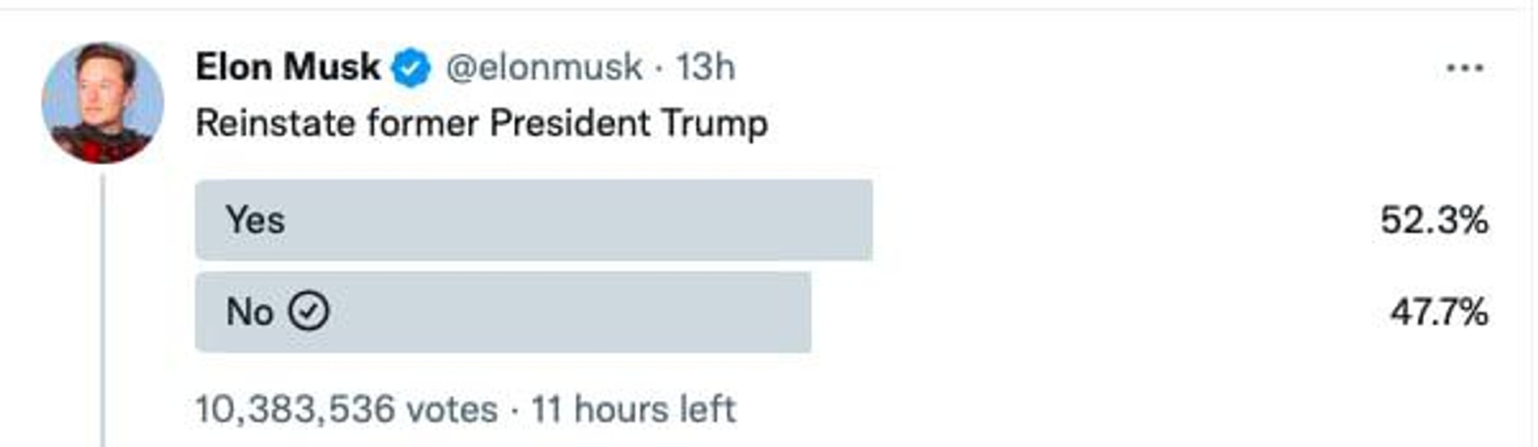Open the tweet via 13h timestamp
The image size is (1538, 447).
coord(705,67)
